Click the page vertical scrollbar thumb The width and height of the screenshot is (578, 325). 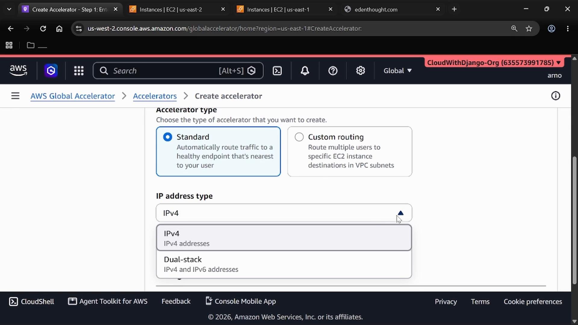point(574,220)
